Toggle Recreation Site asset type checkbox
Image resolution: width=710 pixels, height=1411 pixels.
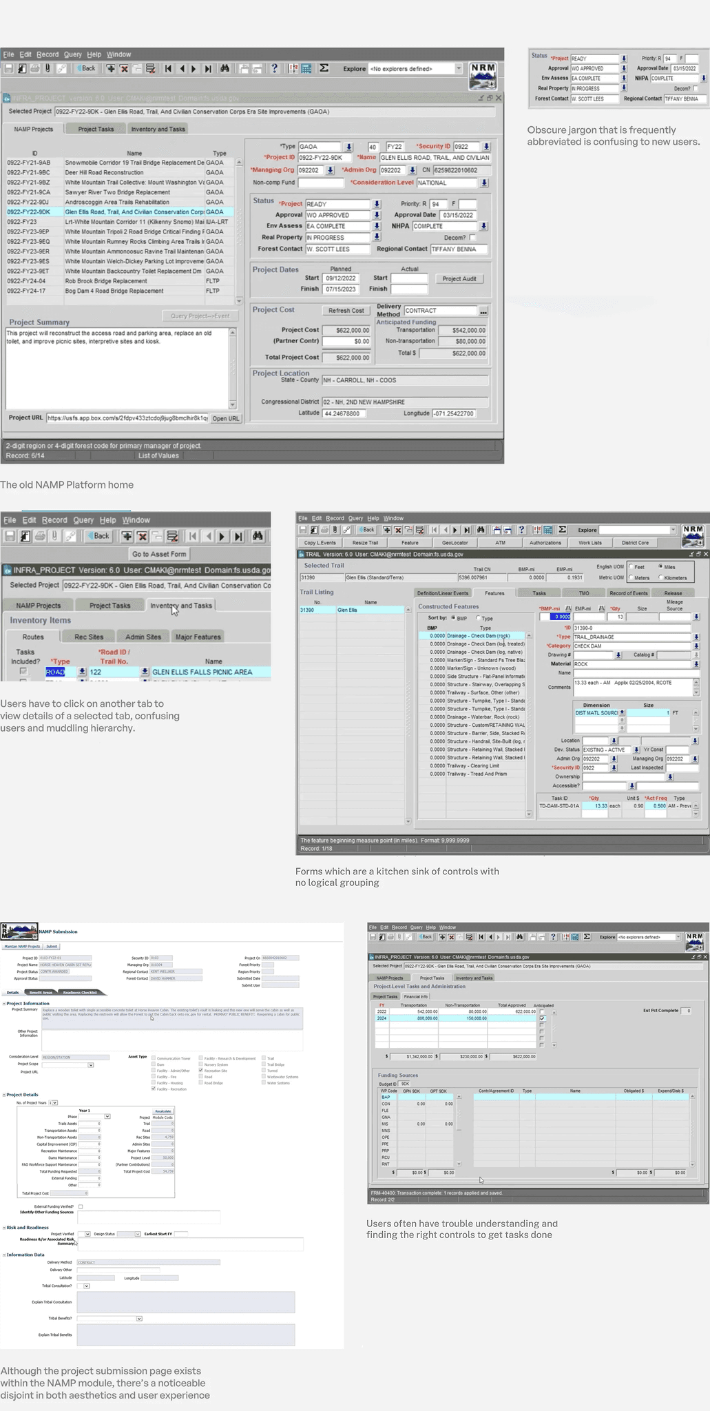[x=201, y=1070]
